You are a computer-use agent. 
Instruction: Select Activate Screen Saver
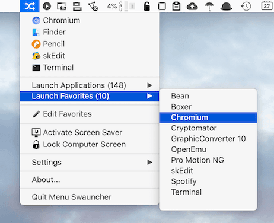point(90,132)
